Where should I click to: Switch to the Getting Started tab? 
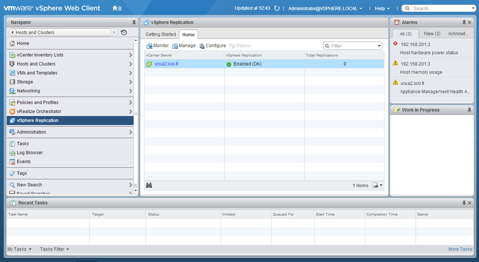[x=161, y=34]
